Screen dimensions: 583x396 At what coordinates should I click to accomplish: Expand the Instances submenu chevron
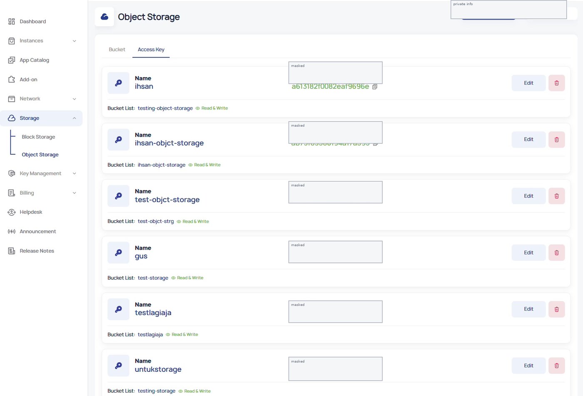tap(75, 41)
